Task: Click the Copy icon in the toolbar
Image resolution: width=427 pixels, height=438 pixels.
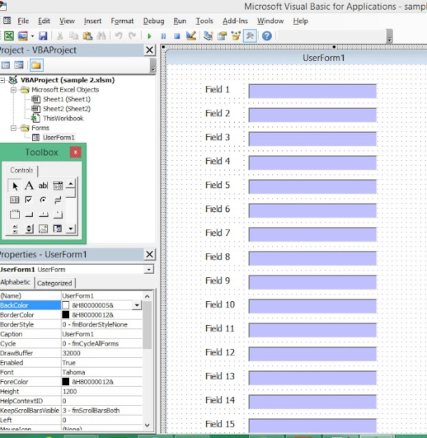Action: [73, 36]
